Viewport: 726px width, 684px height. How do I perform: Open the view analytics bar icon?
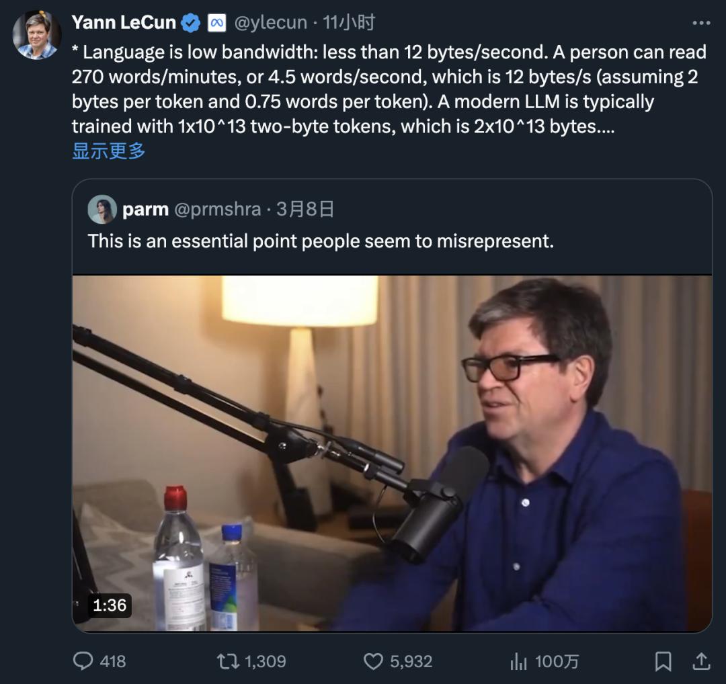[x=518, y=662]
